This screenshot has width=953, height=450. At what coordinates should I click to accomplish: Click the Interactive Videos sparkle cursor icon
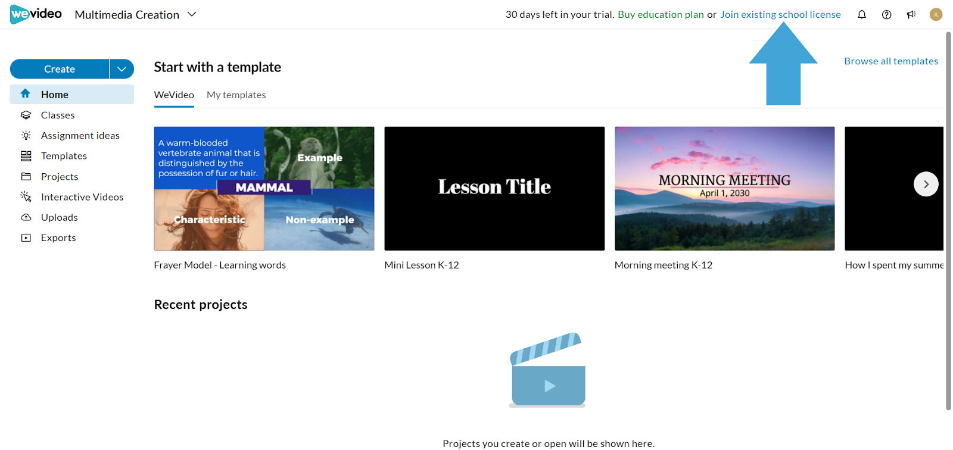pos(26,196)
